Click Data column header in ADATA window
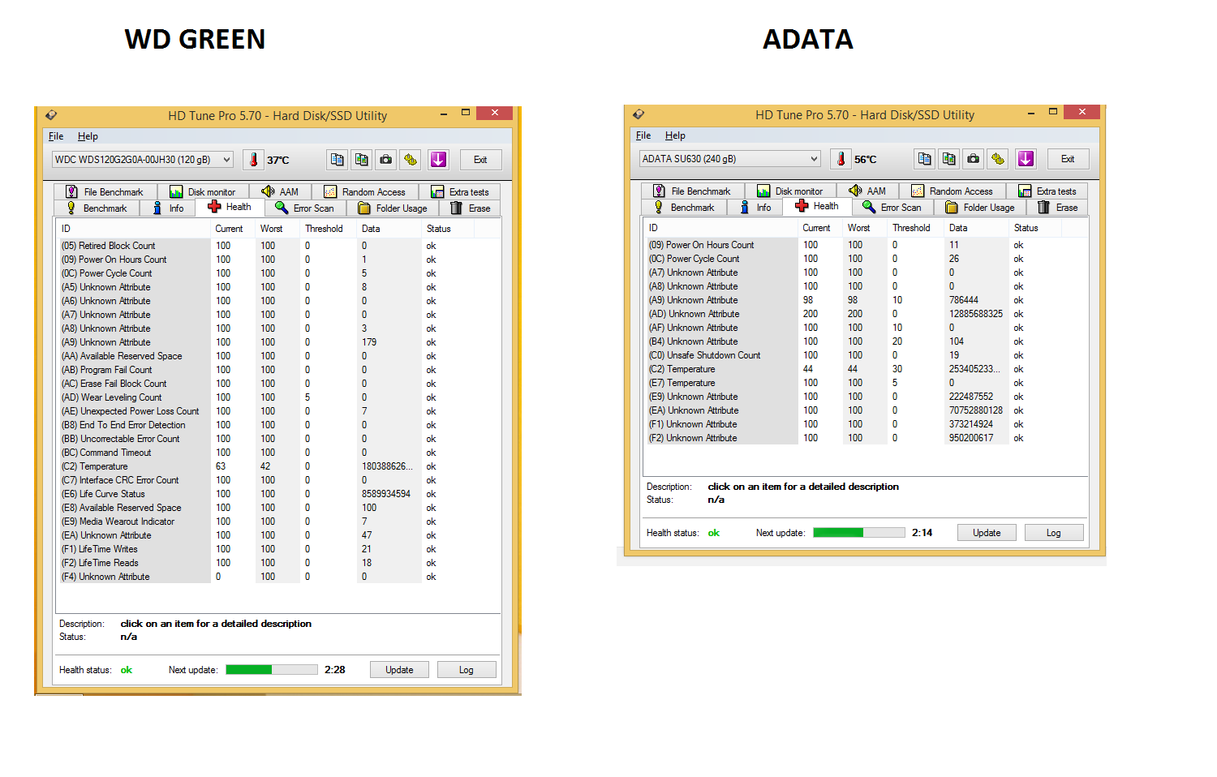 coord(977,228)
